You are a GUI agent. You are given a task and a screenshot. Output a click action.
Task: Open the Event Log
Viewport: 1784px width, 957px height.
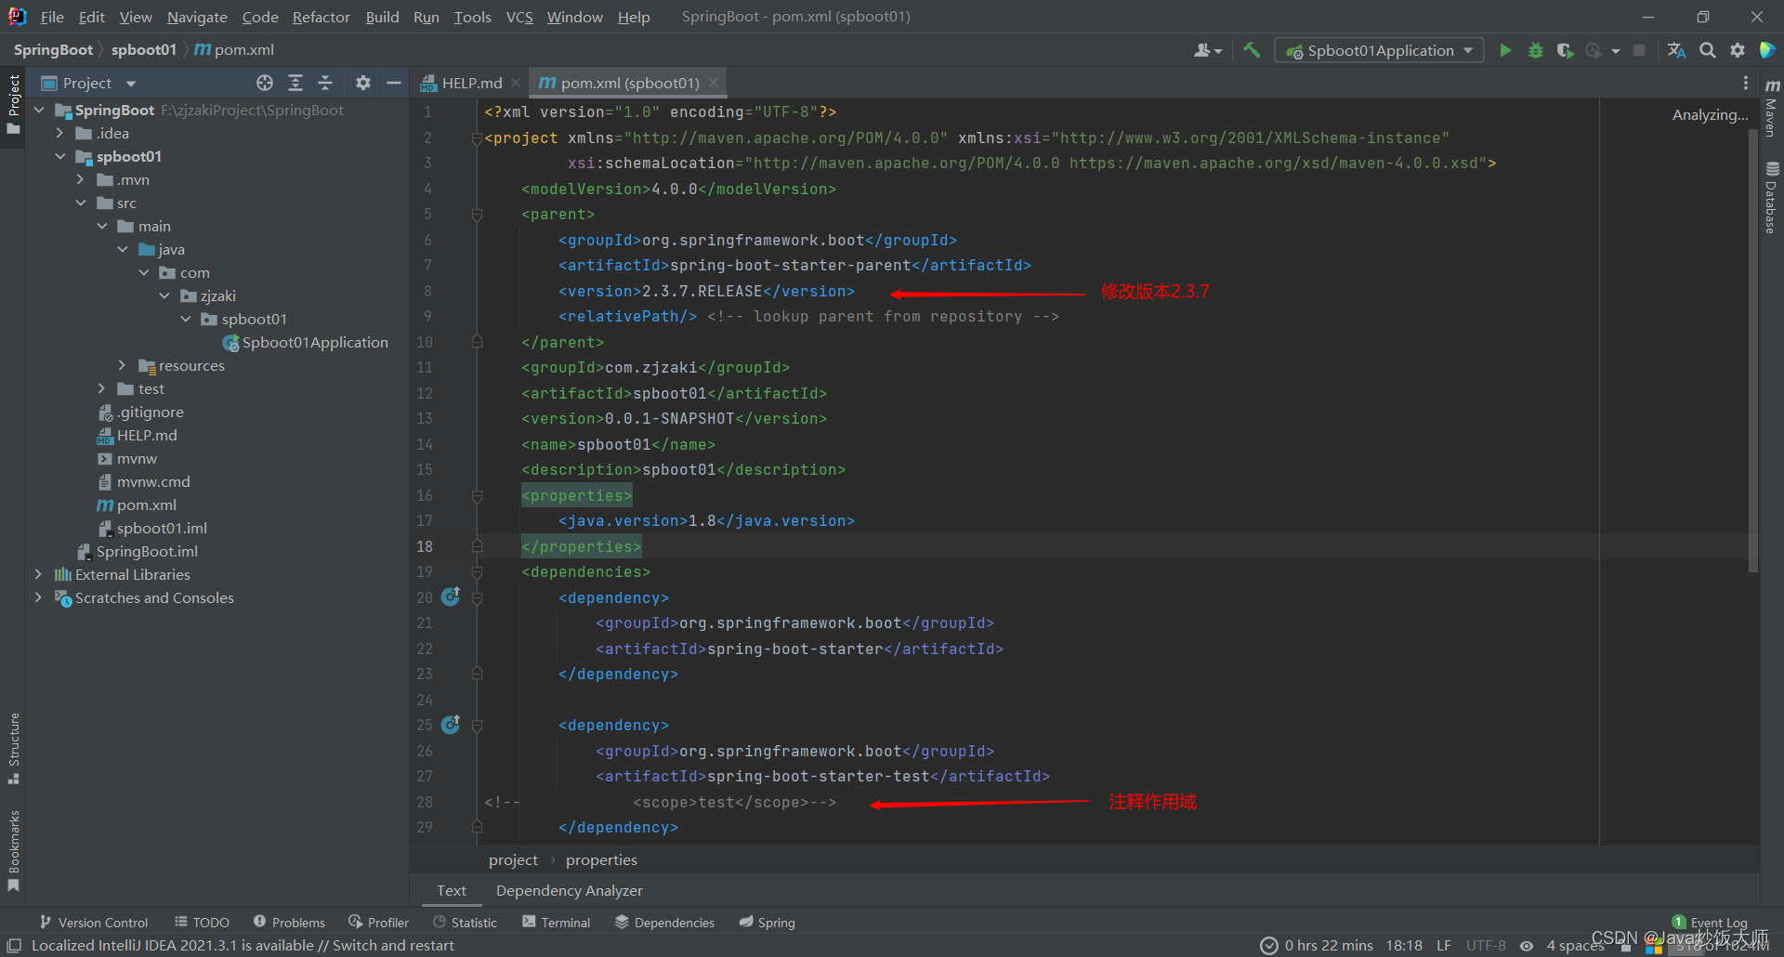click(1710, 922)
